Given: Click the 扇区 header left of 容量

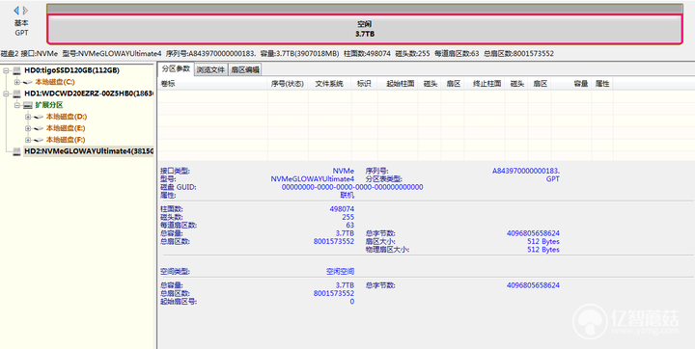Looking at the screenshot, I should pos(540,84).
